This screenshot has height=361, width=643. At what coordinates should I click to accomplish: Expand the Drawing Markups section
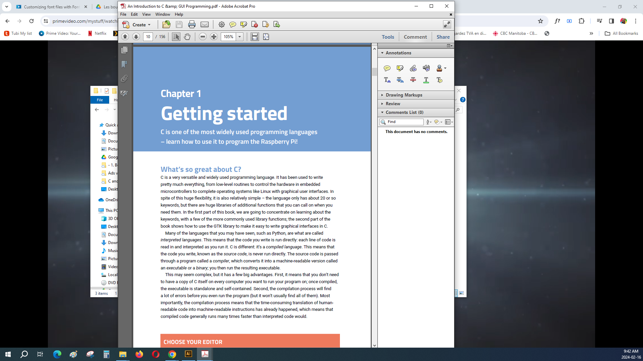(x=404, y=95)
